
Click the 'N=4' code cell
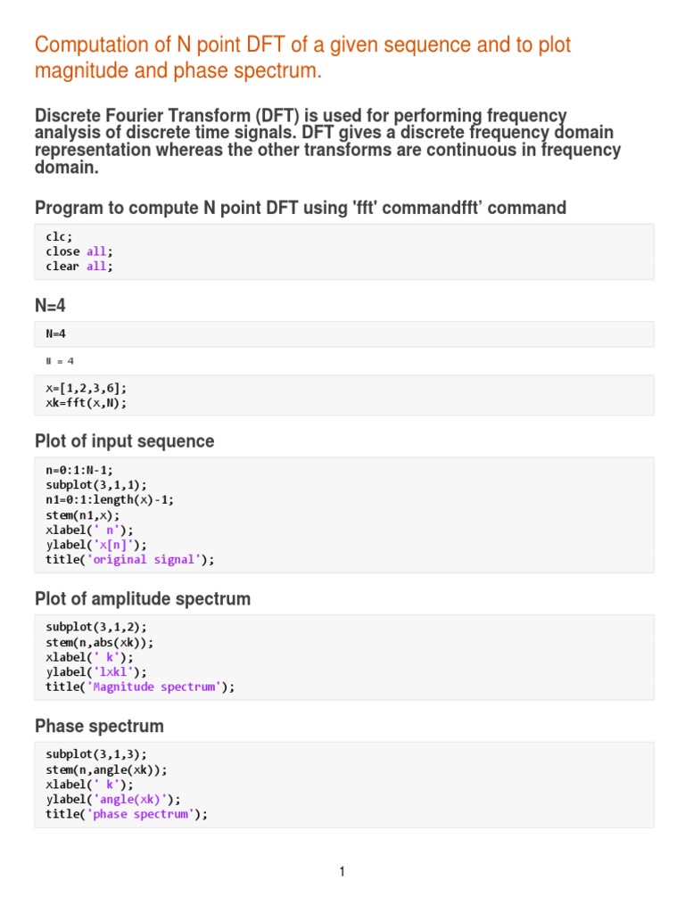point(55,333)
